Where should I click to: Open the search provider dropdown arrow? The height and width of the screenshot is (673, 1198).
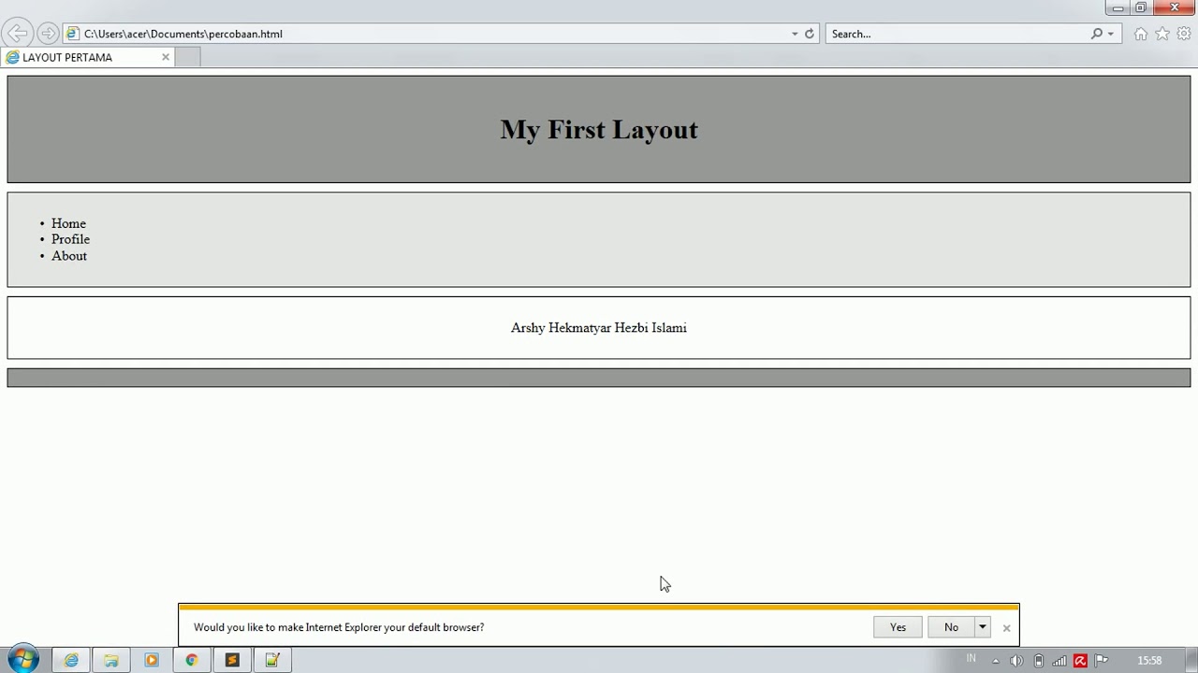[x=1111, y=34]
